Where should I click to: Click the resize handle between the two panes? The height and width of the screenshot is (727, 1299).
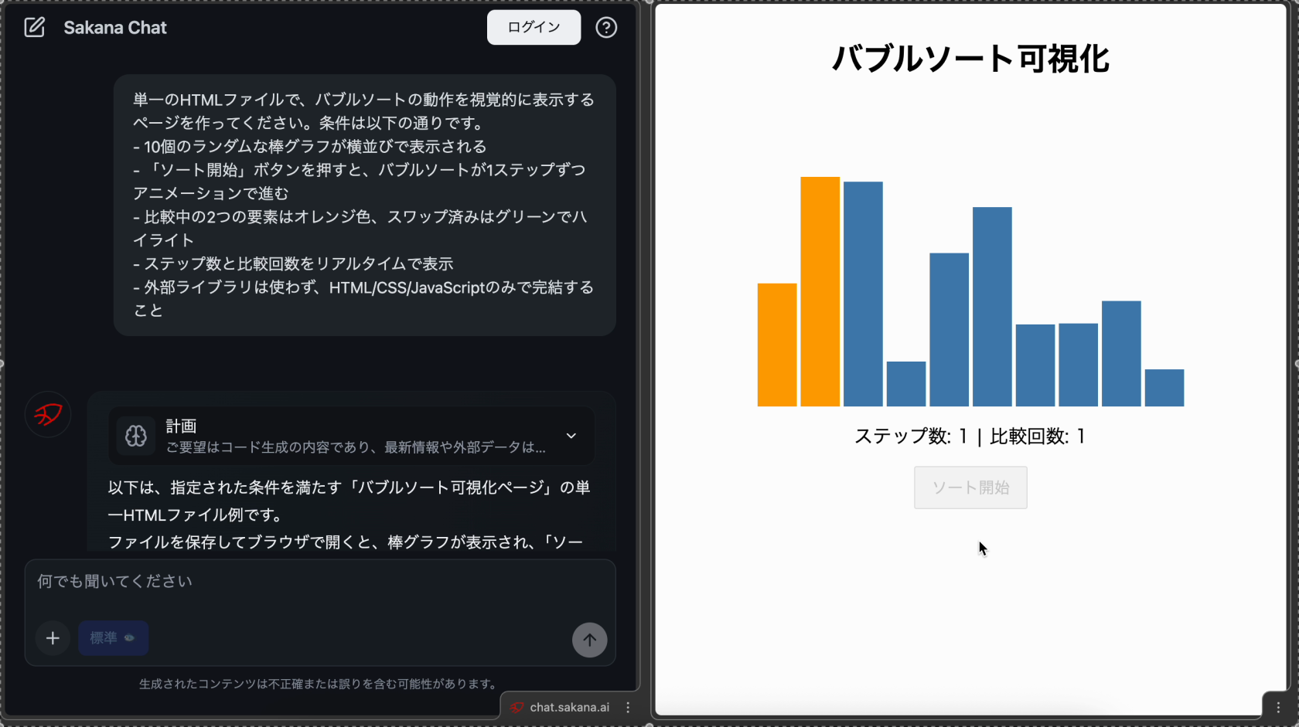coord(646,363)
